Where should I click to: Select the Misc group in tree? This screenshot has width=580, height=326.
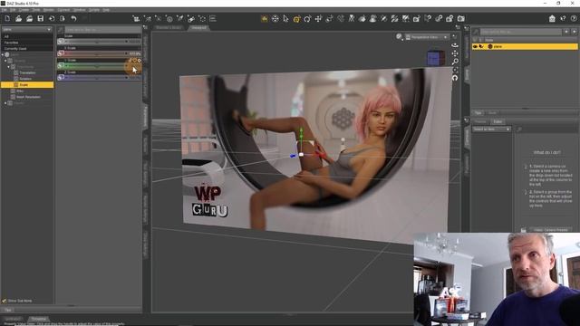pyautogui.click(x=20, y=91)
